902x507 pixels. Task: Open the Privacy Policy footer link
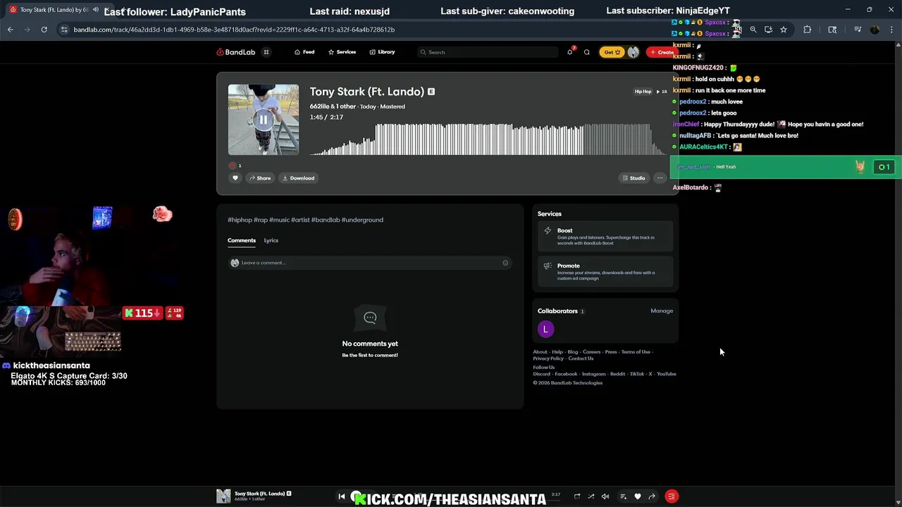tap(548, 358)
